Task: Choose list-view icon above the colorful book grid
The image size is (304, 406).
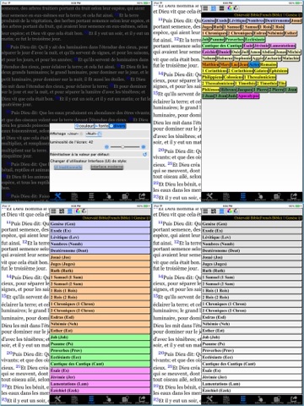Action: point(221,8)
